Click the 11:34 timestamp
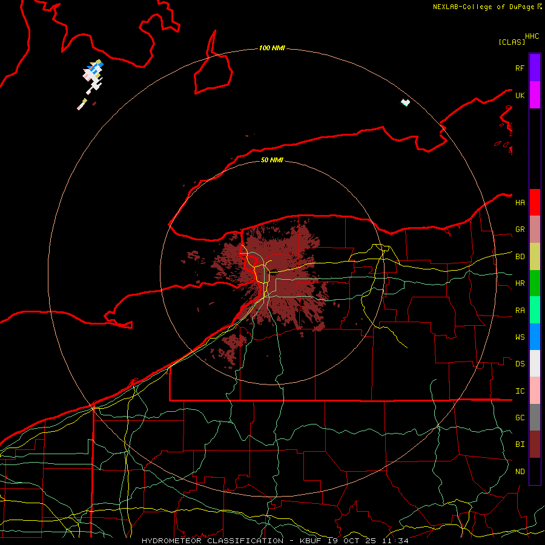This screenshot has width=545, height=545. (x=395, y=541)
